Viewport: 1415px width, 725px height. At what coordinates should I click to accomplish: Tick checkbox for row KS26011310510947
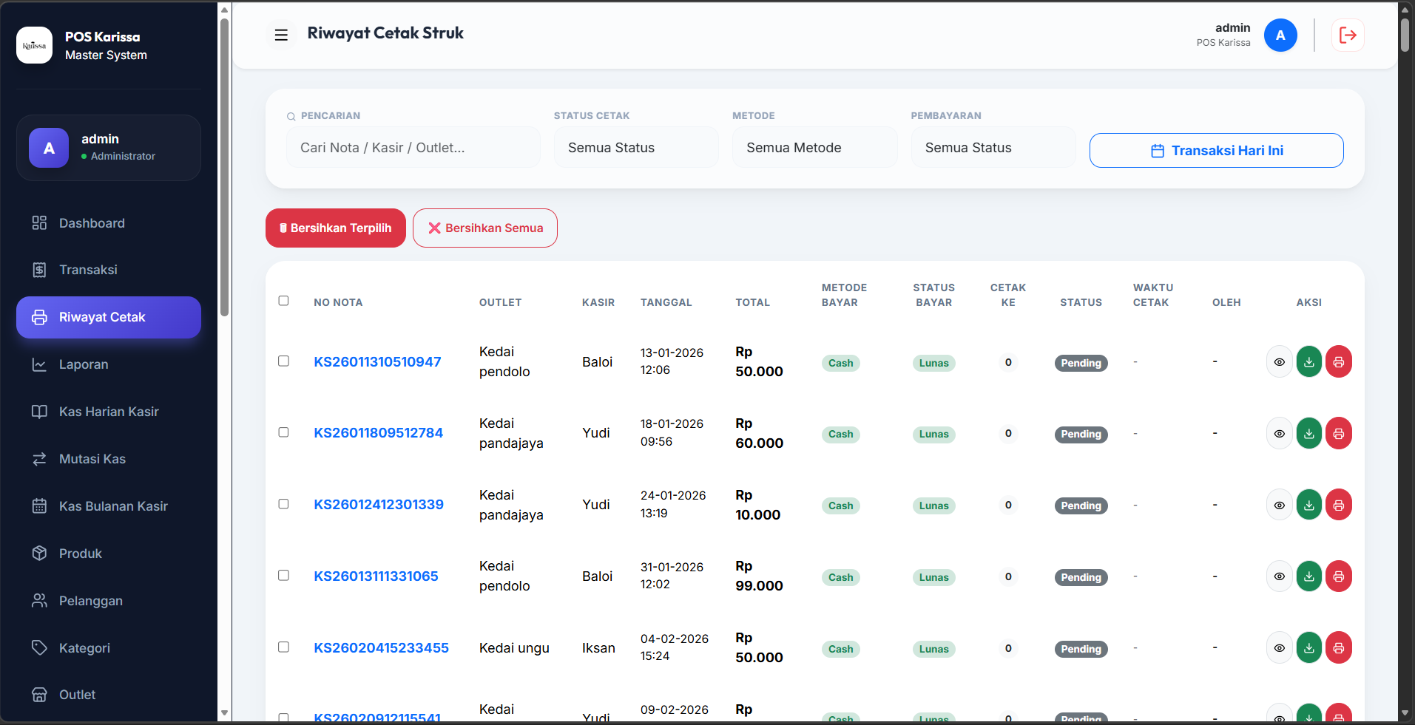(283, 361)
